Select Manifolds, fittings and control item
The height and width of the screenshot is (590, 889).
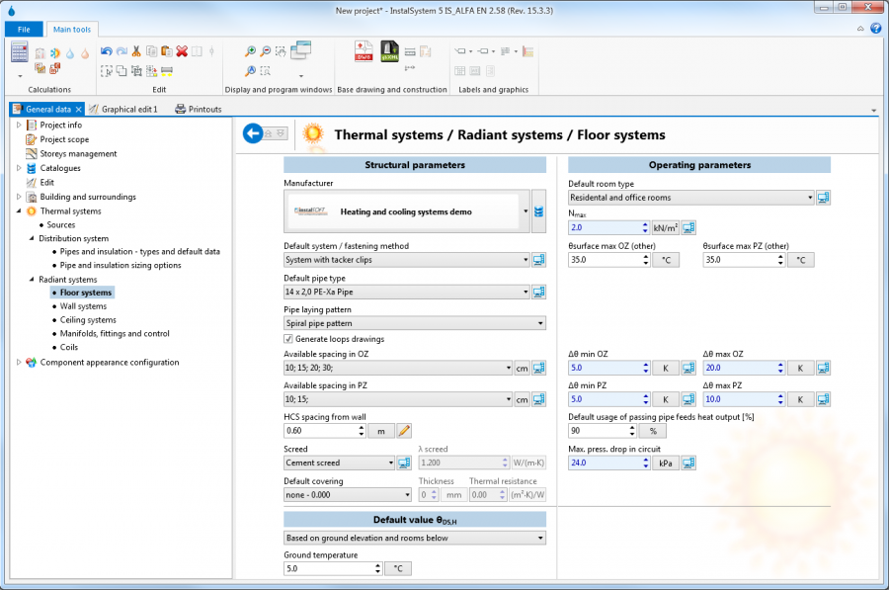(115, 334)
